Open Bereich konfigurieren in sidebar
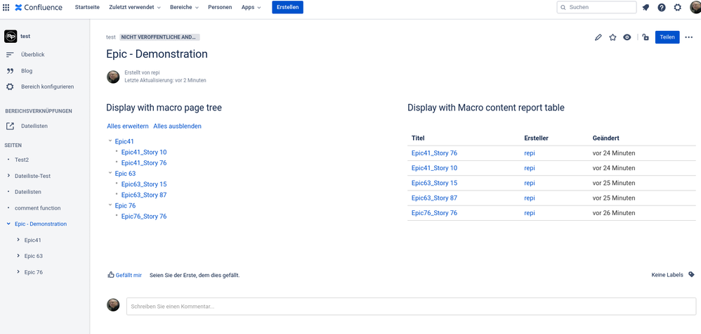Screen dimensions: 701x334 [47, 87]
